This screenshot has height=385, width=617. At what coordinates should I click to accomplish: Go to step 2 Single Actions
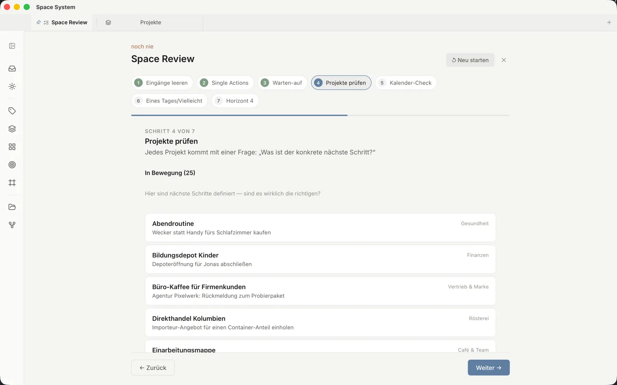(x=225, y=83)
